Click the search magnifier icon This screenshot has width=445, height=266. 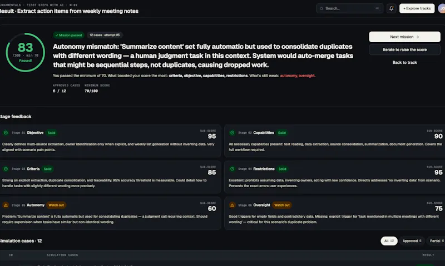coord(322,8)
